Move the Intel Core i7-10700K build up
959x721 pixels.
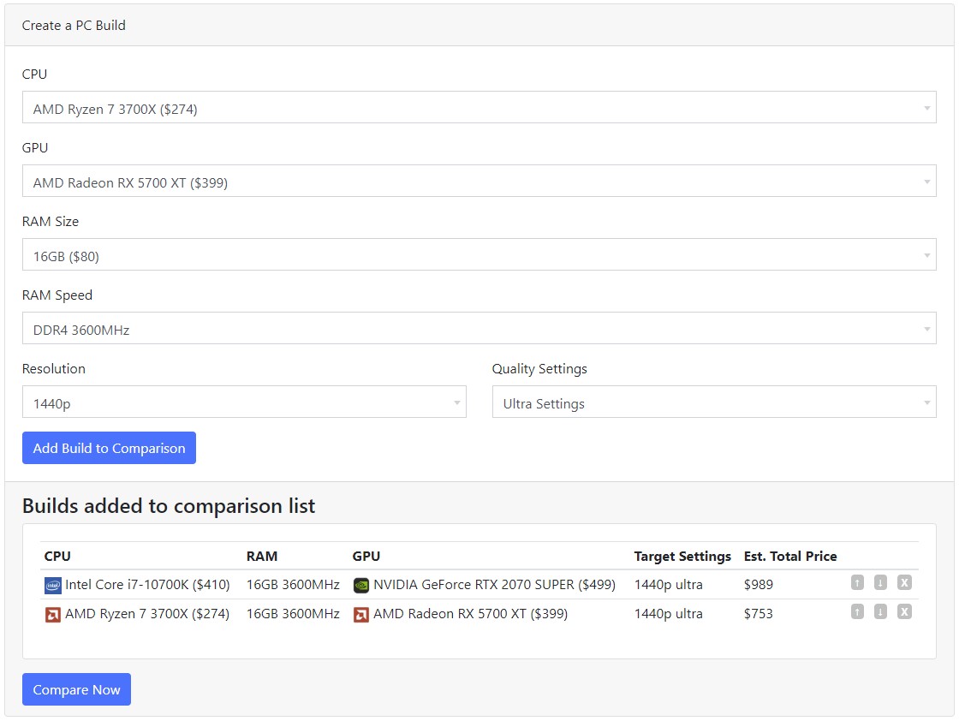[x=857, y=582]
